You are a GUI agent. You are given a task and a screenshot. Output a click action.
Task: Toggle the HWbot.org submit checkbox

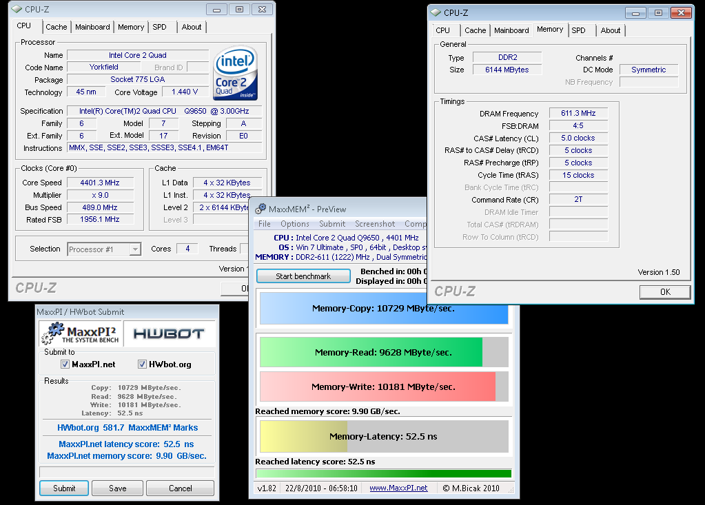[142, 364]
